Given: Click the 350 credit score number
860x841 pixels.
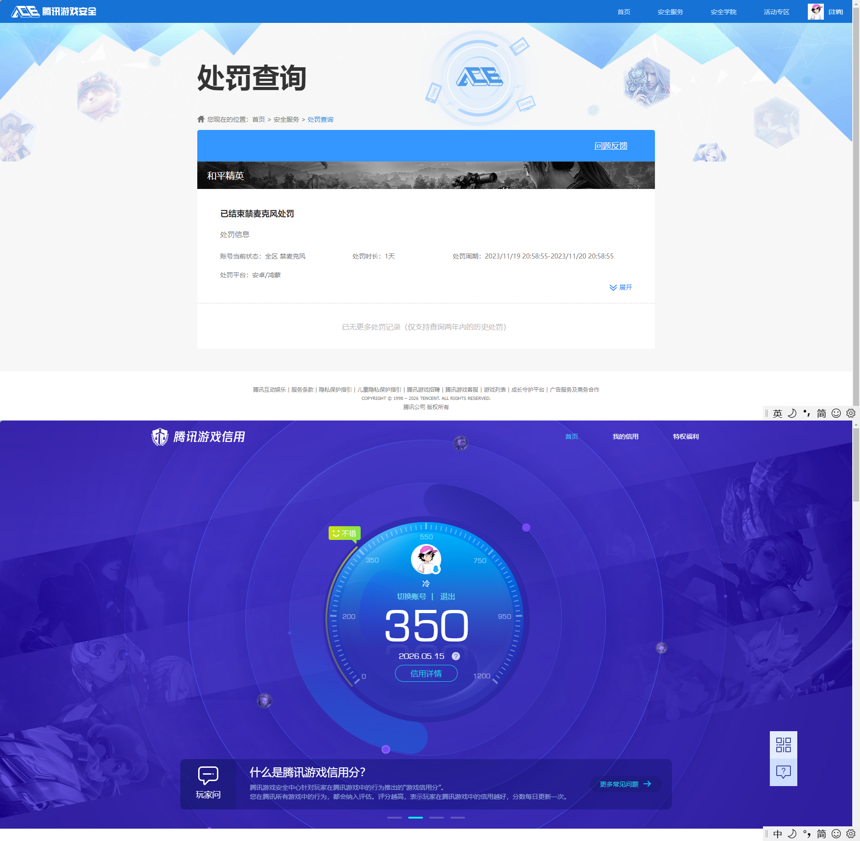Looking at the screenshot, I should point(427,625).
